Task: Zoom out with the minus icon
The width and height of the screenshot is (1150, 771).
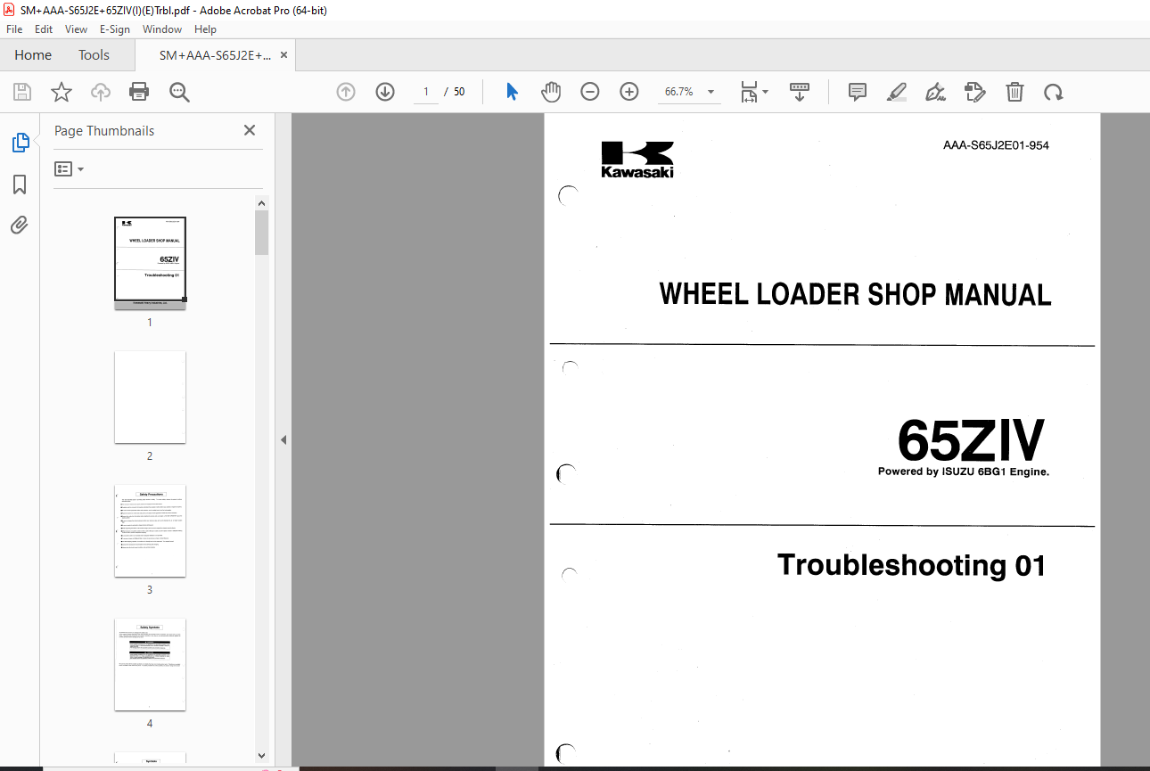Action: pyautogui.click(x=590, y=92)
